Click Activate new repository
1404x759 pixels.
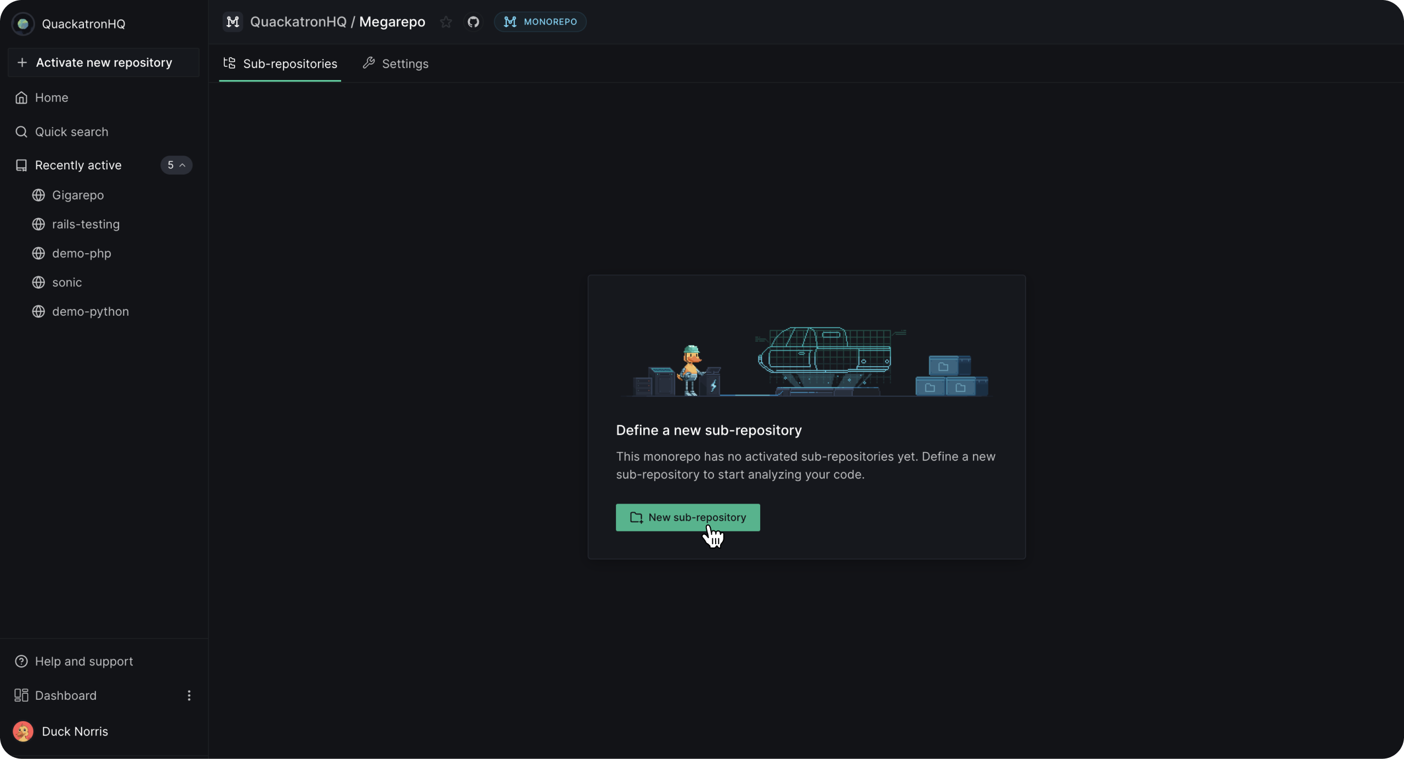pos(104,62)
